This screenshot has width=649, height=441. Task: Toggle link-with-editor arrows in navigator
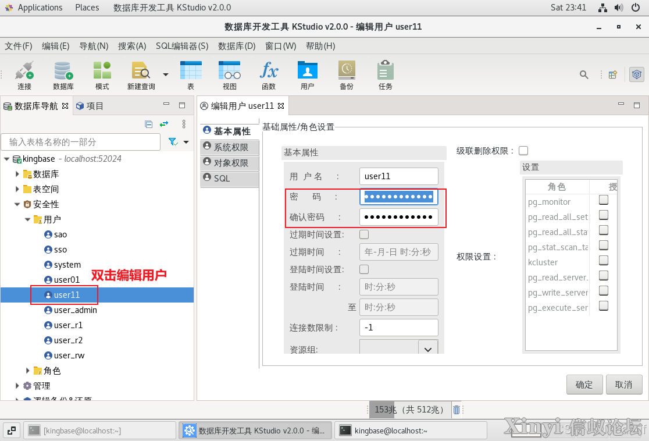click(x=165, y=125)
